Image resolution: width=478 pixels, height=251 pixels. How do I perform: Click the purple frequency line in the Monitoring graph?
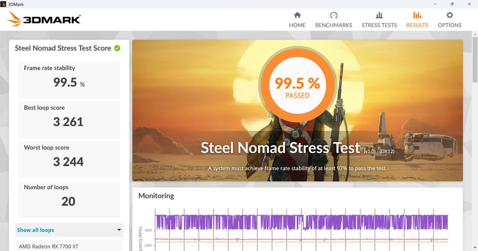[x=301, y=222]
